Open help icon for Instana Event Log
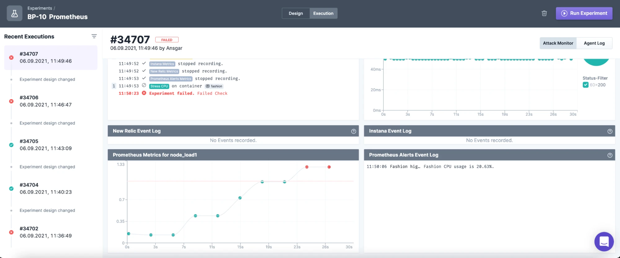Image resolution: width=620 pixels, height=258 pixels. click(x=610, y=131)
